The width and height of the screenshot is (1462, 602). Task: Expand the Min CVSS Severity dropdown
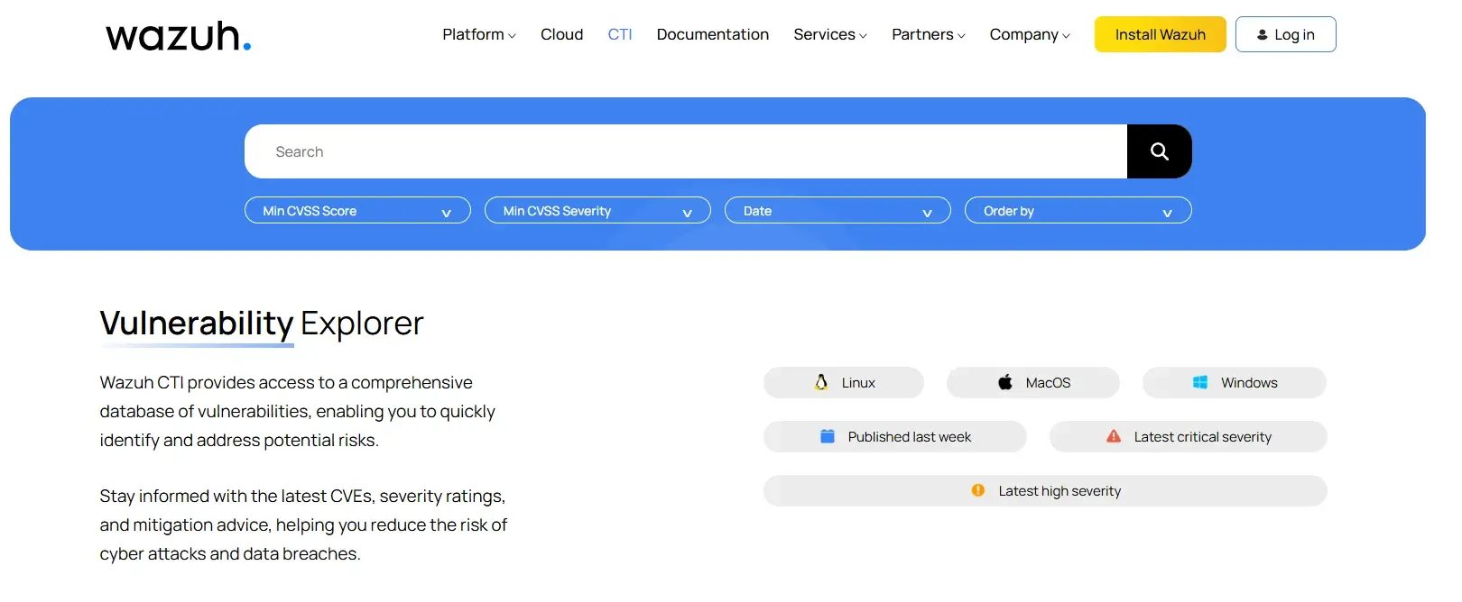[597, 211]
